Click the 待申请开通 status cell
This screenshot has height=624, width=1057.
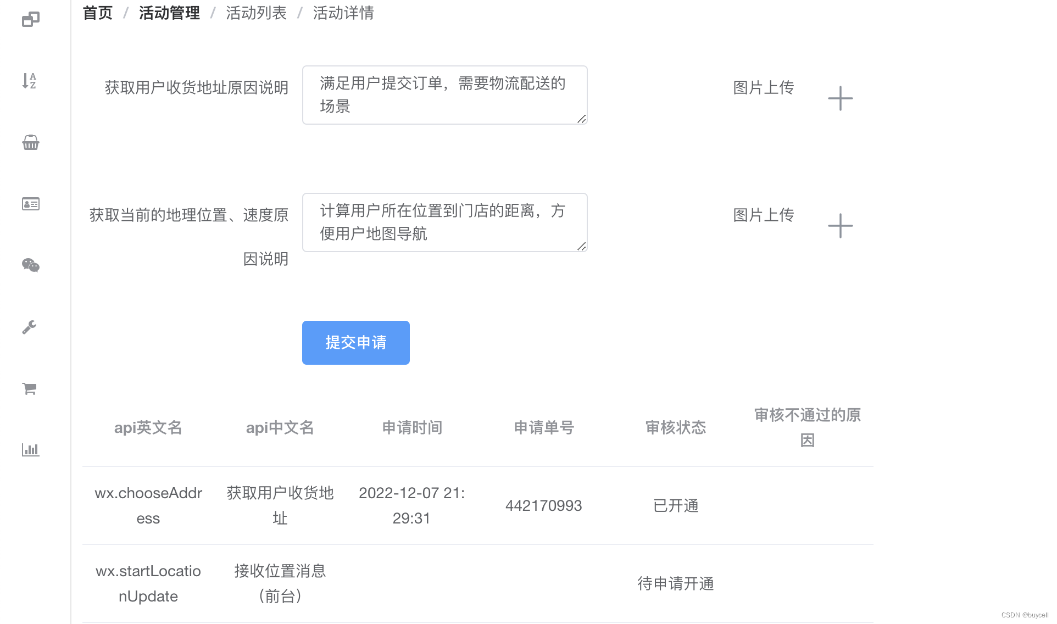pyautogui.click(x=676, y=583)
